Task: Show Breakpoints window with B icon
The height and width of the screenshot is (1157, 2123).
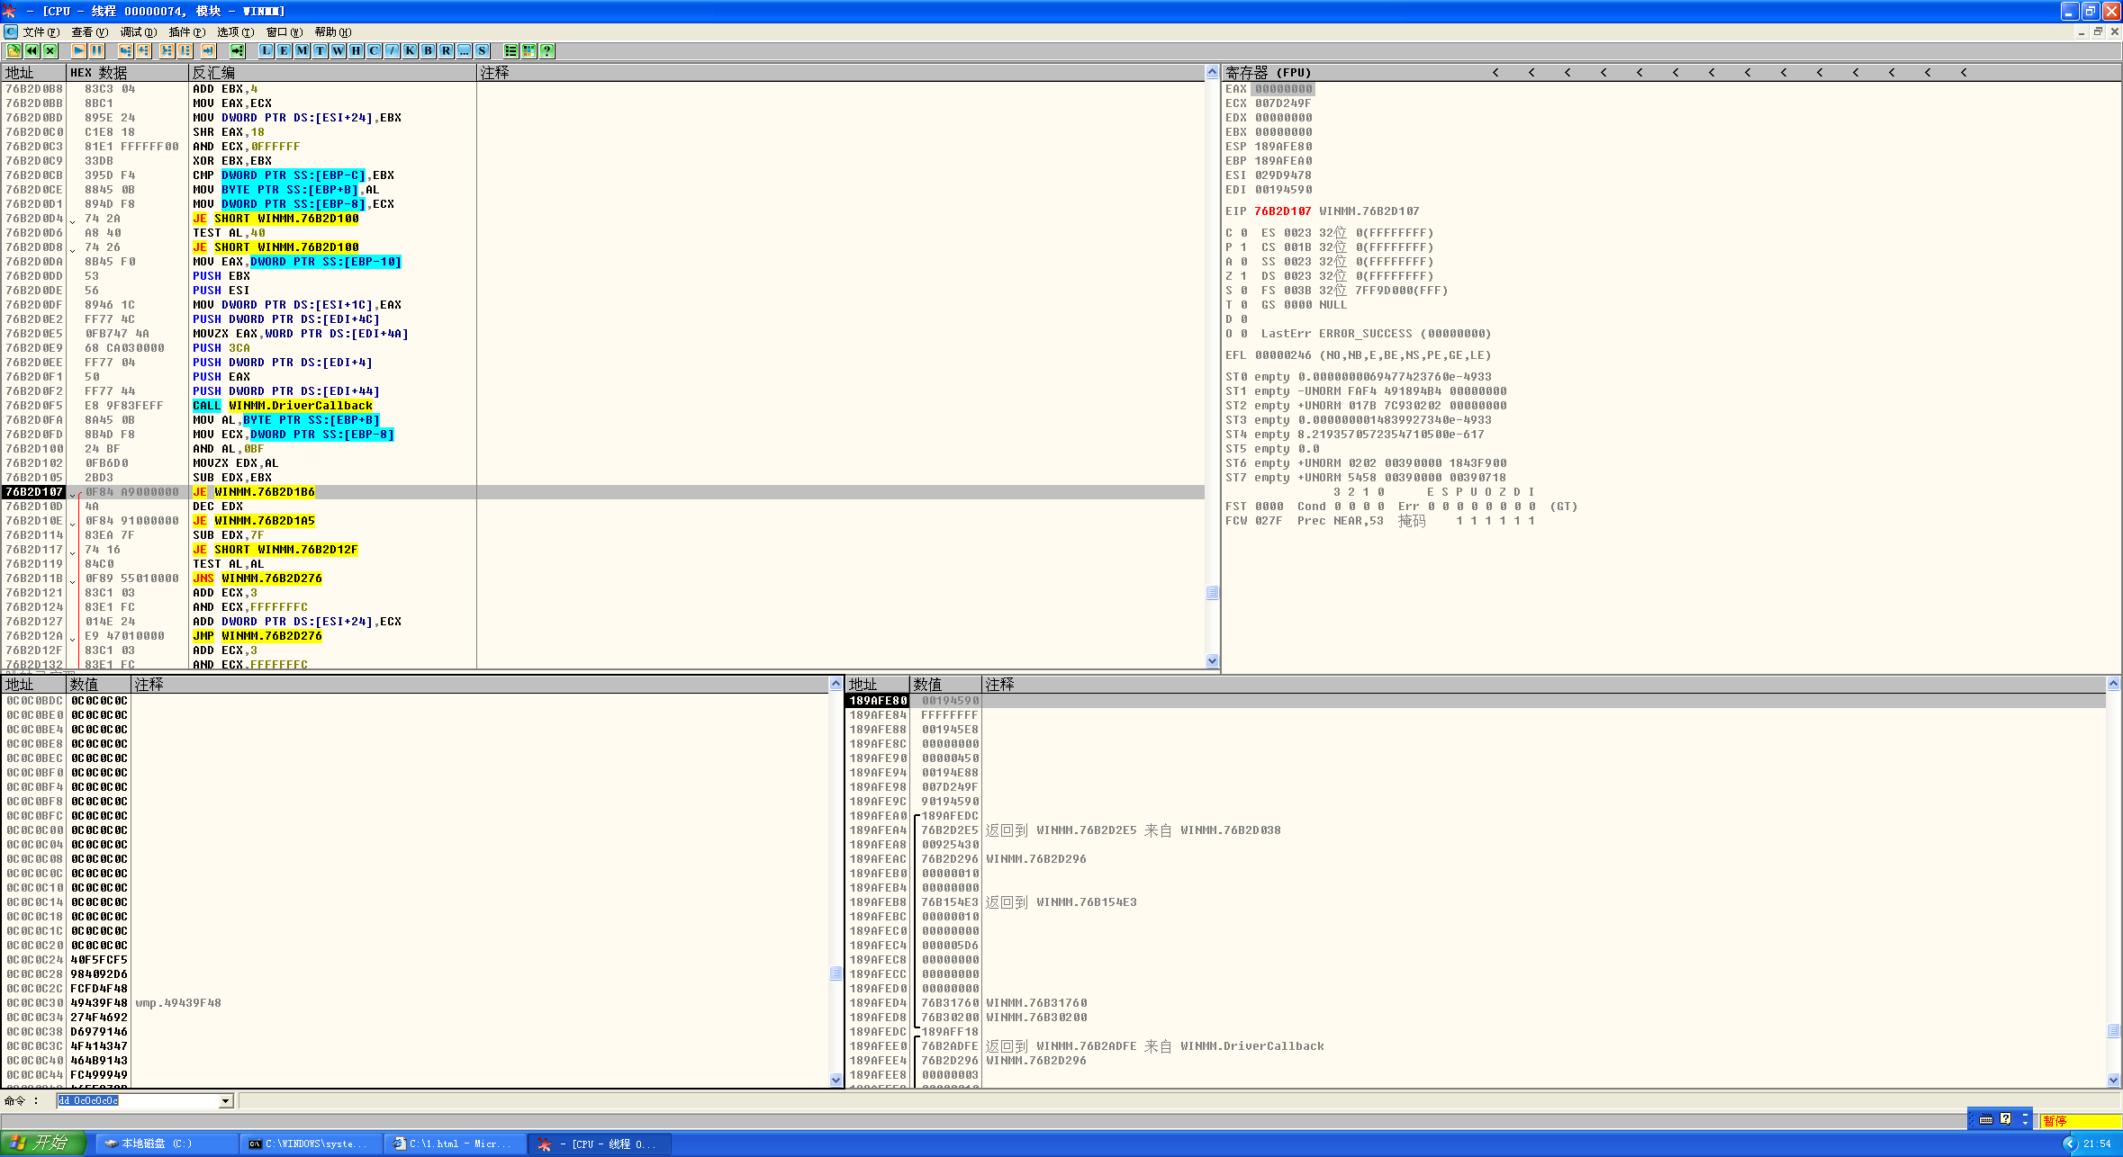Action: (x=429, y=51)
